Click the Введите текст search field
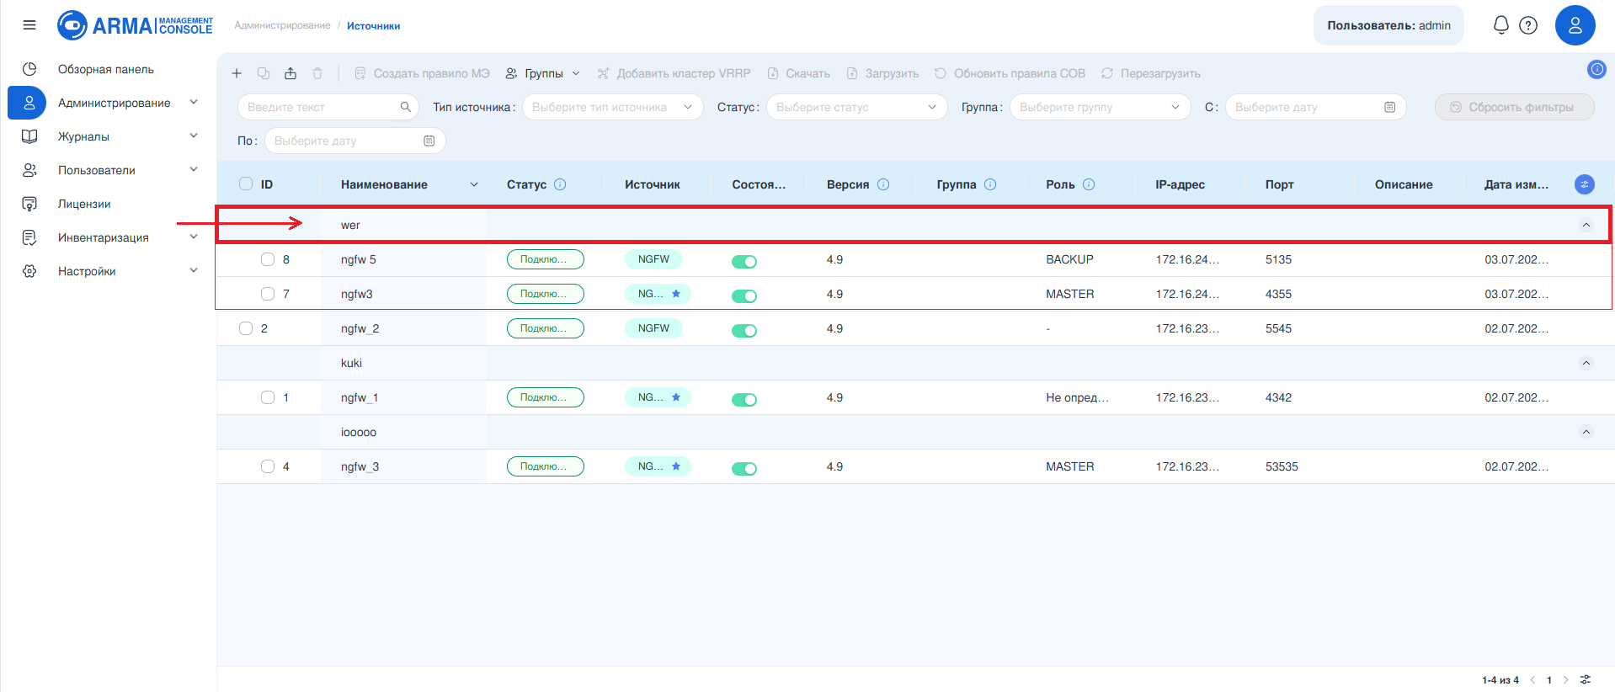Image resolution: width=1615 pixels, height=692 pixels. (328, 107)
